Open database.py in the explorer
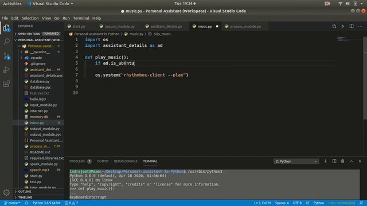Viewport: 367px width, 206px height. coord(38,81)
